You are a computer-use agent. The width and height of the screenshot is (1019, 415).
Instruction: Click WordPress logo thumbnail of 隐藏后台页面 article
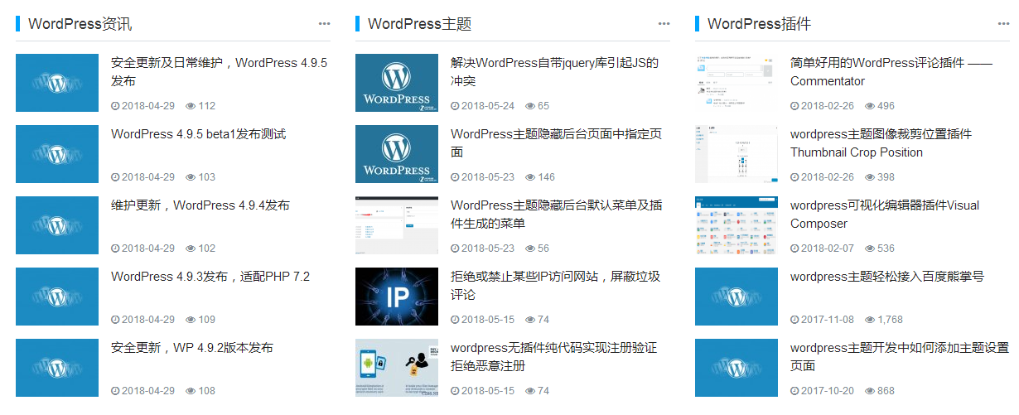[397, 154]
